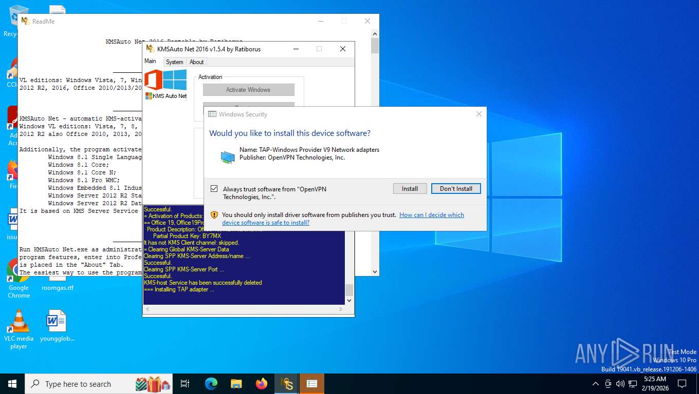Click ReadMe scrollbar down arrow

[375, 272]
